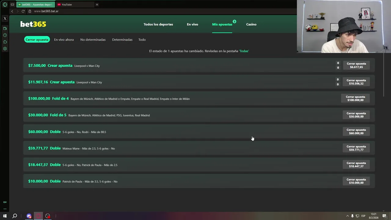Image resolution: width=391 pixels, height=220 pixels.
Task: Follow the 'Todas' link in status message
Action: pyautogui.click(x=244, y=51)
